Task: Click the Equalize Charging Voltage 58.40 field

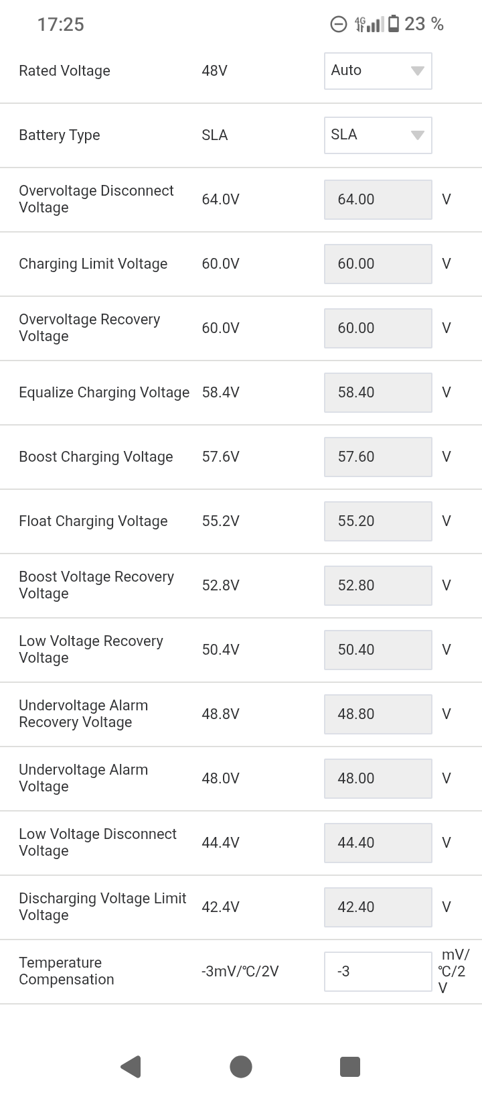Action: point(378,393)
